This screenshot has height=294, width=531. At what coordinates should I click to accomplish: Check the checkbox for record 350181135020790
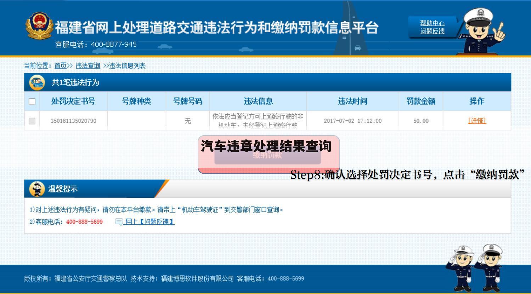(32, 121)
